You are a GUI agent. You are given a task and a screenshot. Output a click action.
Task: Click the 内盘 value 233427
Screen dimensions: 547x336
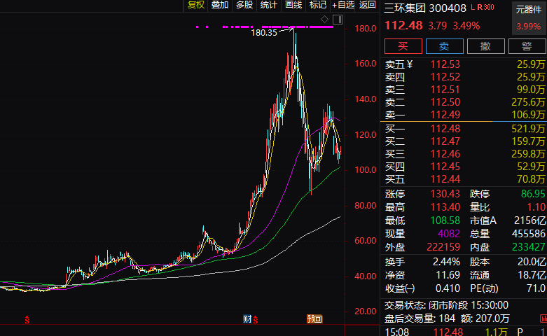(529, 247)
